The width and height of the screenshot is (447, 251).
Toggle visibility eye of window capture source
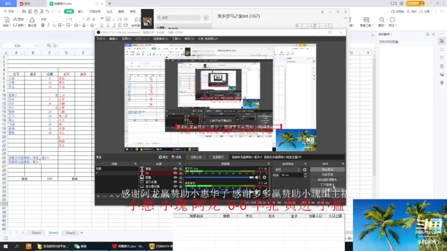click(x=175, y=182)
